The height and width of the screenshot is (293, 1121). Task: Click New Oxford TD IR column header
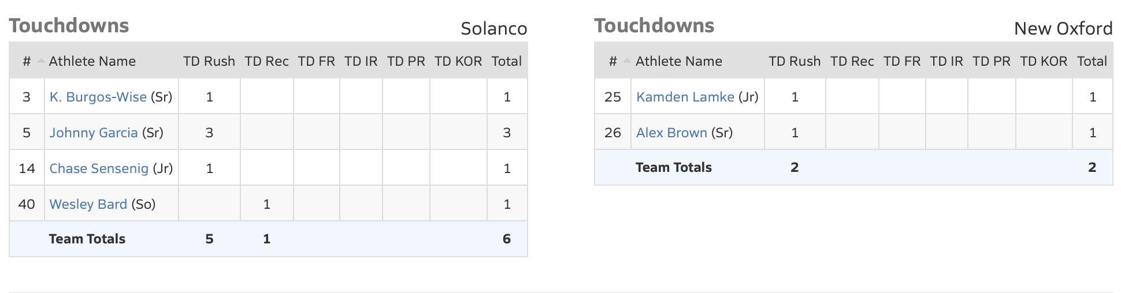pos(946,61)
